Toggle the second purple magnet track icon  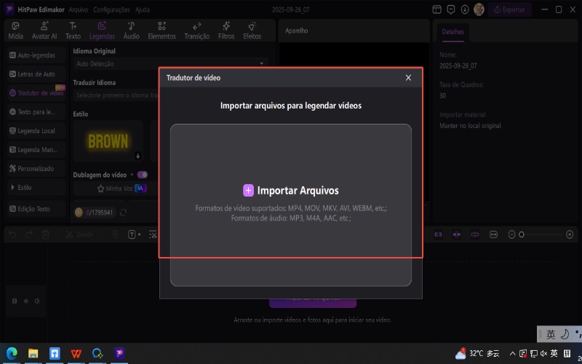(x=457, y=234)
